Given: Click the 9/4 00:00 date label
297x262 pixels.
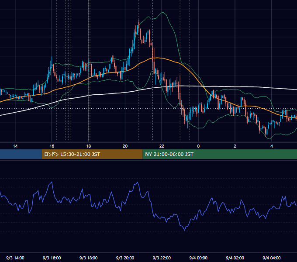Looking at the screenshot, I should tap(198, 258).
